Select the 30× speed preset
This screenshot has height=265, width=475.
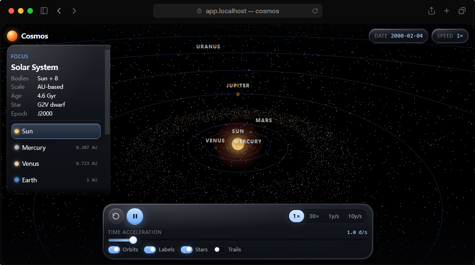pyautogui.click(x=314, y=216)
